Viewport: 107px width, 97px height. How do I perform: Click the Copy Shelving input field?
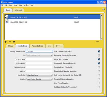coord(39,63)
